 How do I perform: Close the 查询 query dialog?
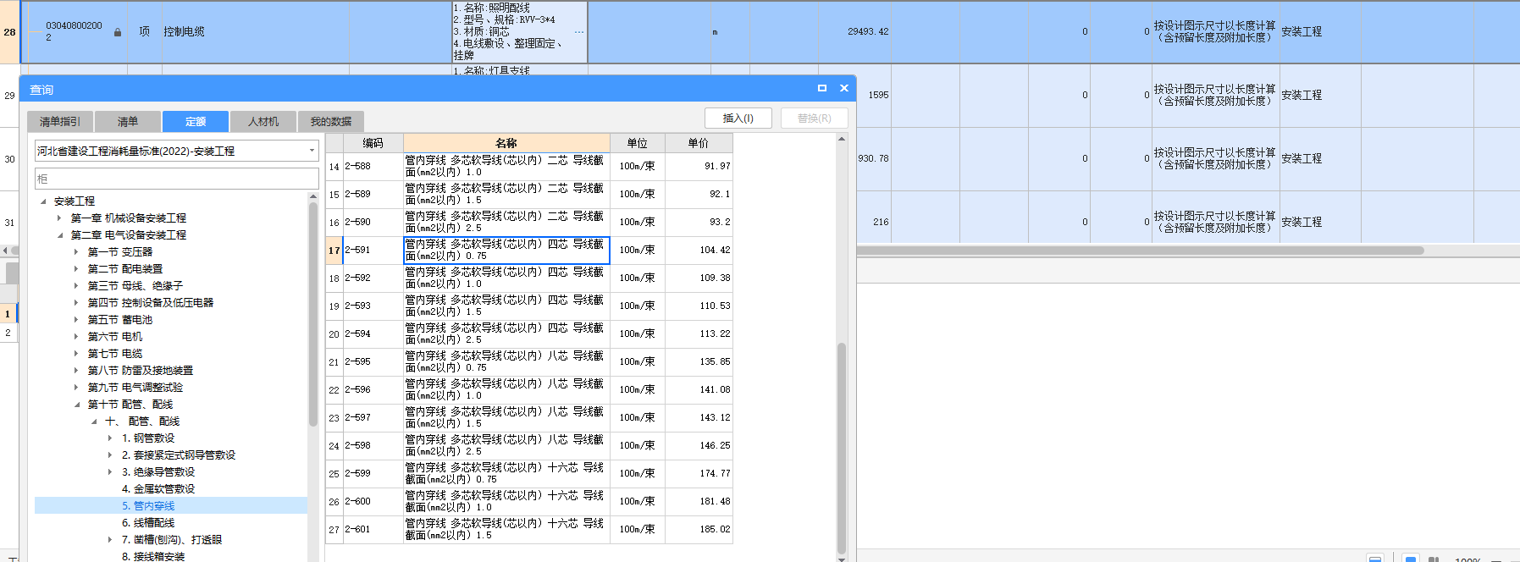tap(843, 88)
